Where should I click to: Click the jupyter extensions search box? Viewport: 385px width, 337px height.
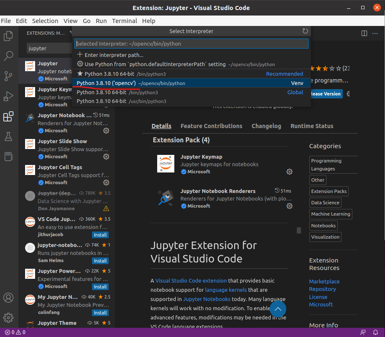tap(49, 49)
